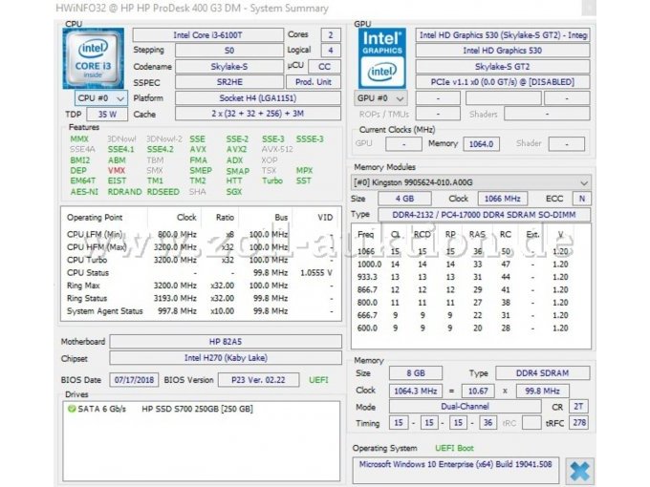Click the Intel Graphics logo image
This screenshot has height=487, width=650.
(x=381, y=58)
